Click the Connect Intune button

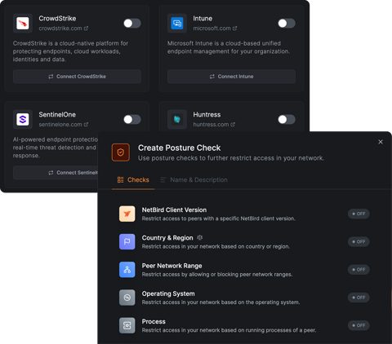click(231, 77)
